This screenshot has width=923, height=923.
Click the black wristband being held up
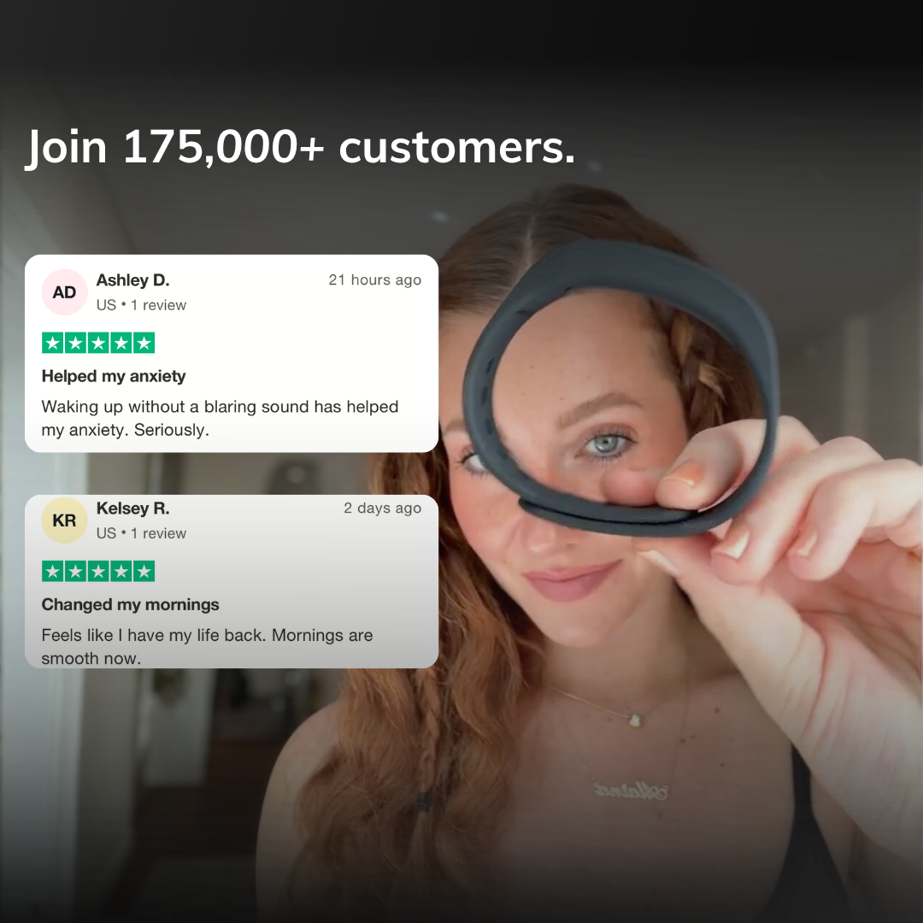621,389
